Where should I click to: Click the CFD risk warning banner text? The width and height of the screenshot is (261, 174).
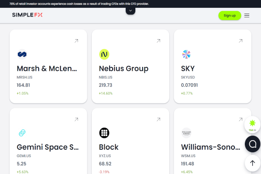point(79,3)
